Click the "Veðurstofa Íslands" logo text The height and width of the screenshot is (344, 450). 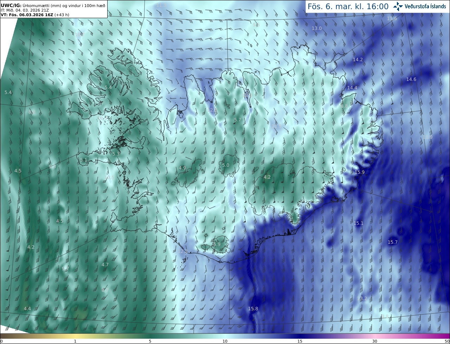[x=425, y=6]
